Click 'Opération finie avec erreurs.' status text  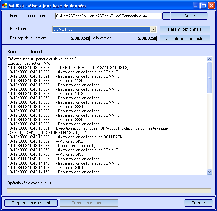pos(29,183)
